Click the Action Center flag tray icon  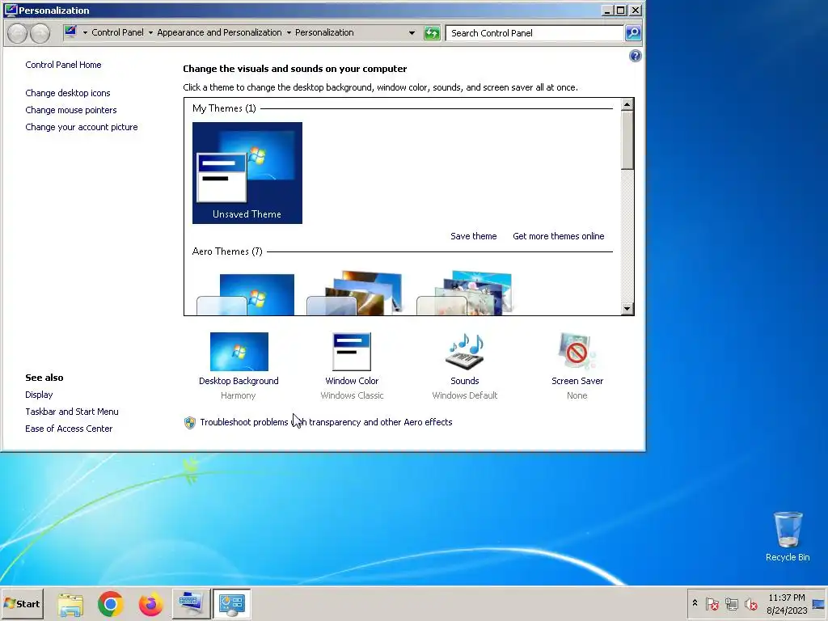(712, 603)
